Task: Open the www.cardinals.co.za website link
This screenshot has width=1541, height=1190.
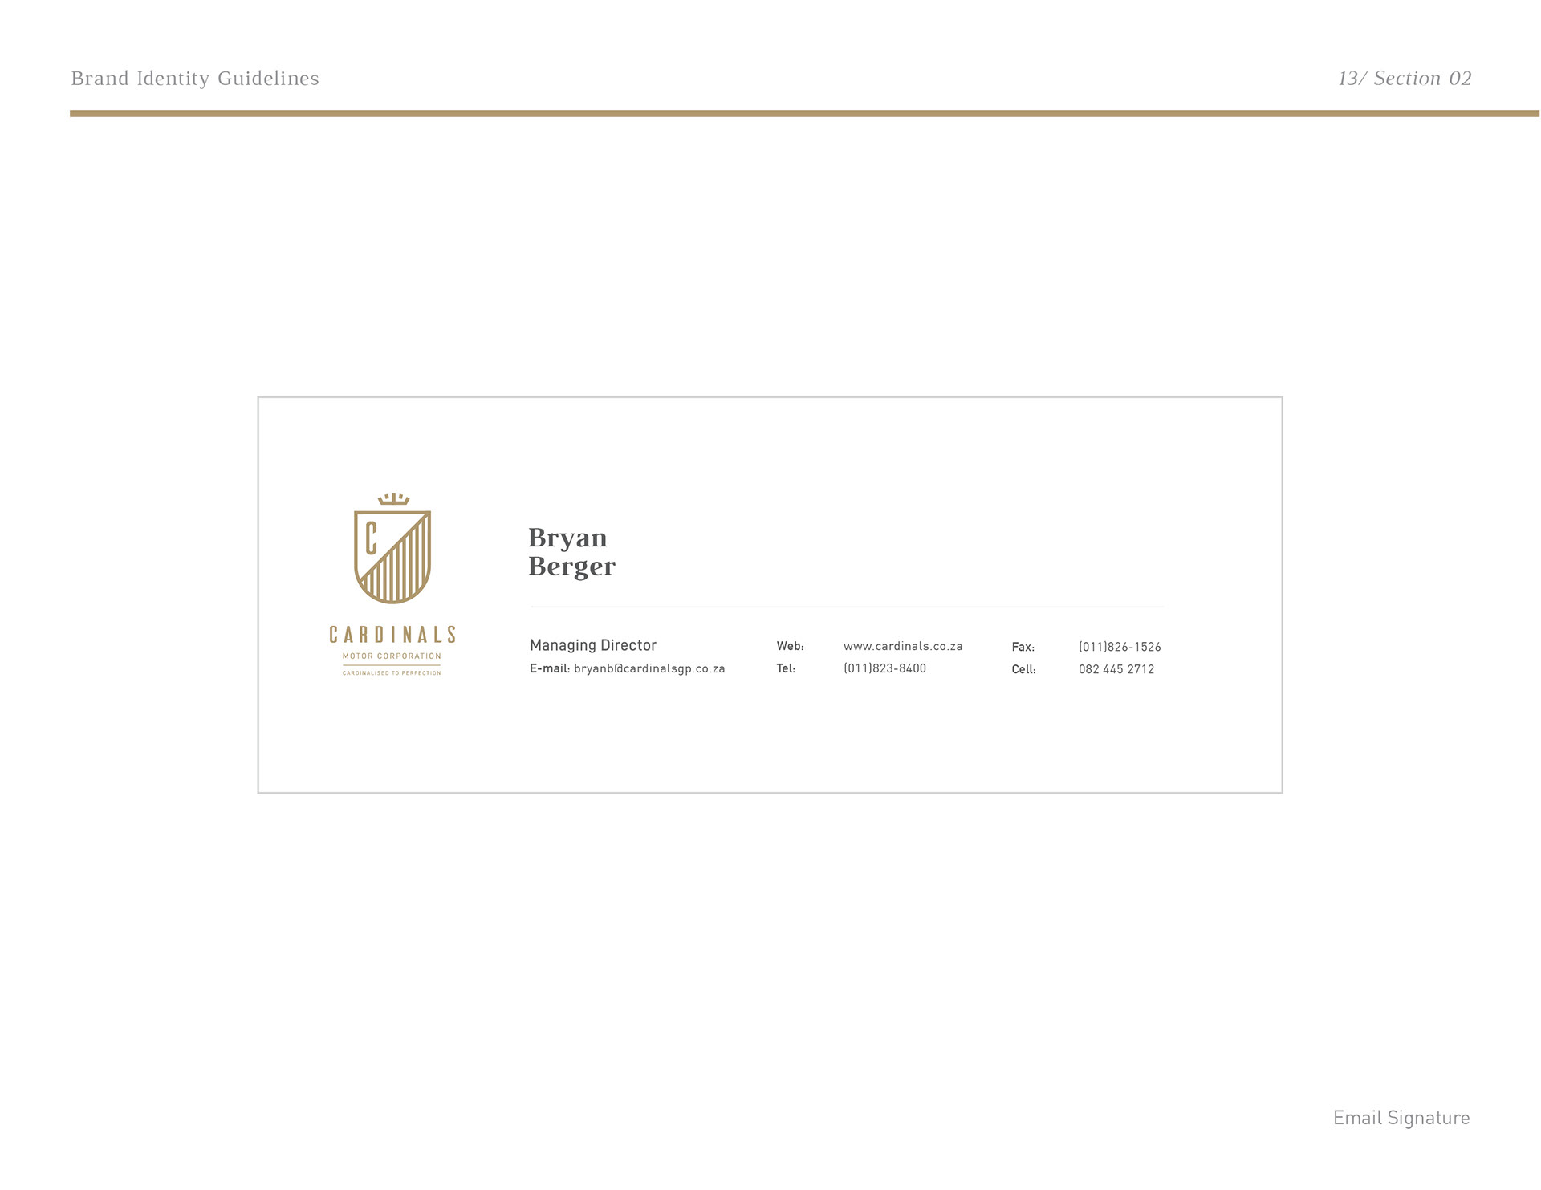Action: click(x=903, y=646)
